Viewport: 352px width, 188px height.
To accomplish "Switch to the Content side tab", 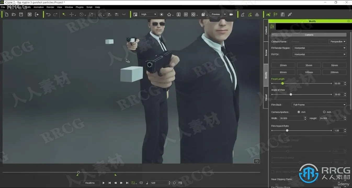I will coord(266,31).
